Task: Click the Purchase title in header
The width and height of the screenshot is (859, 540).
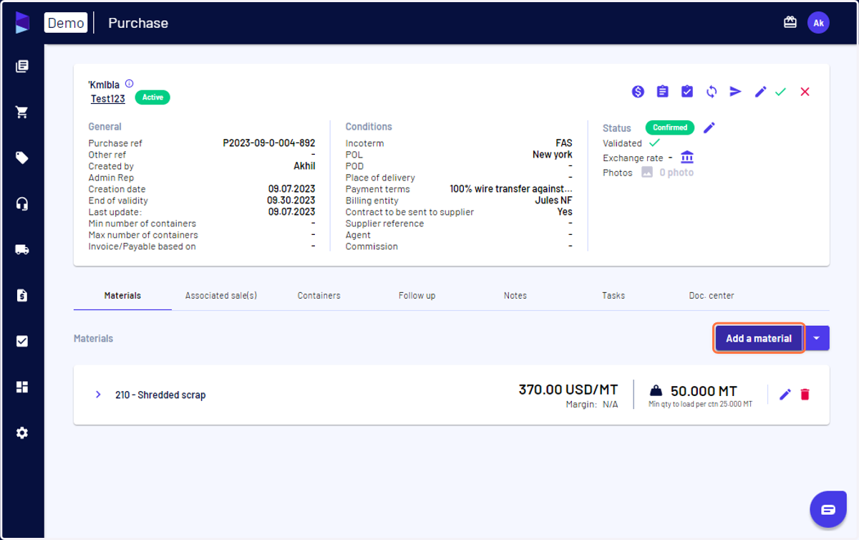Action: click(138, 23)
